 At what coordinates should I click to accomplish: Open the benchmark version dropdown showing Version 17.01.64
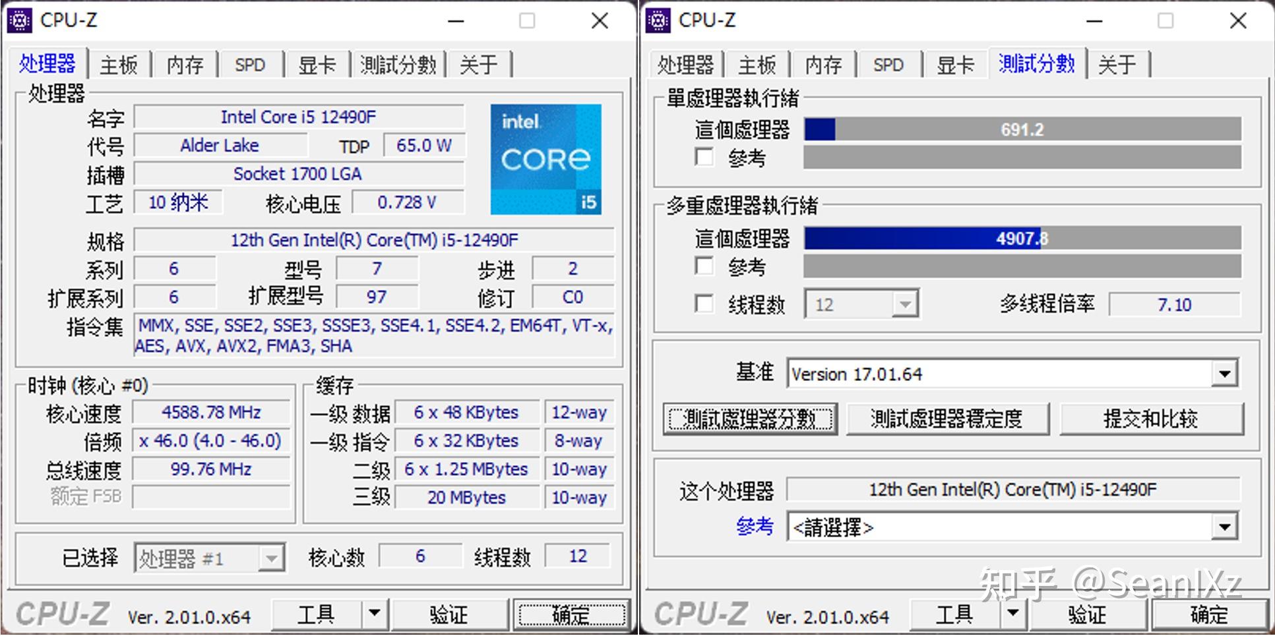1225,372
